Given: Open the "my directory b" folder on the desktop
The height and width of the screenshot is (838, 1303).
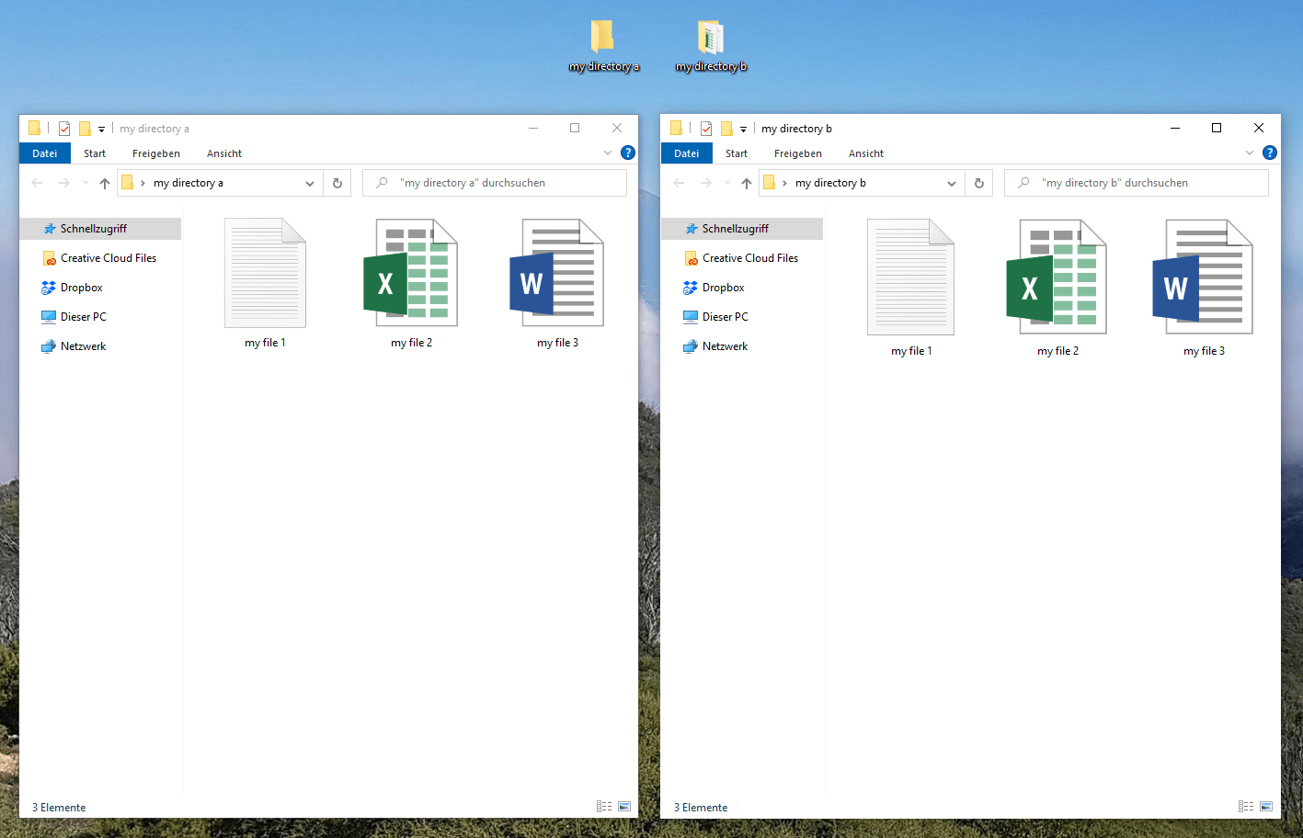Looking at the screenshot, I should point(710,41).
